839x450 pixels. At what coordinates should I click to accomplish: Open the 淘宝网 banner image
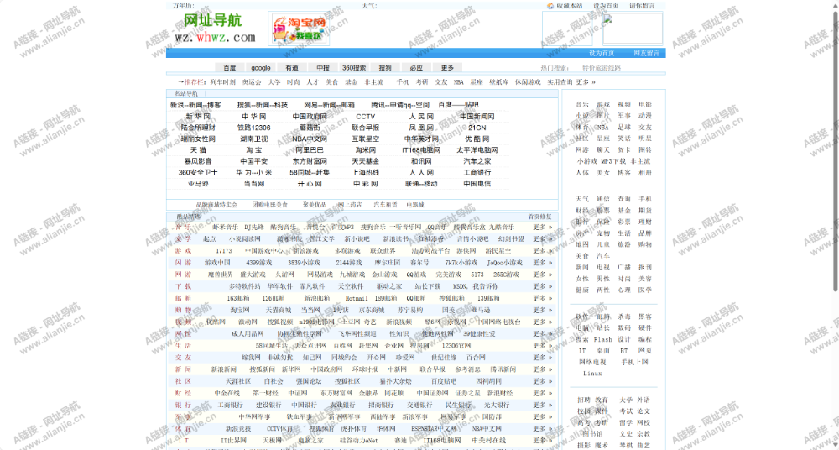click(300, 29)
